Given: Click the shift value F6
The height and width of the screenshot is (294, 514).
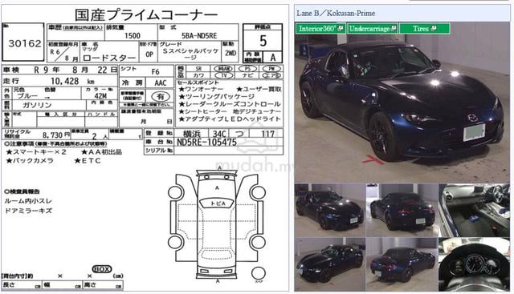Looking at the screenshot, I should coord(156,72).
